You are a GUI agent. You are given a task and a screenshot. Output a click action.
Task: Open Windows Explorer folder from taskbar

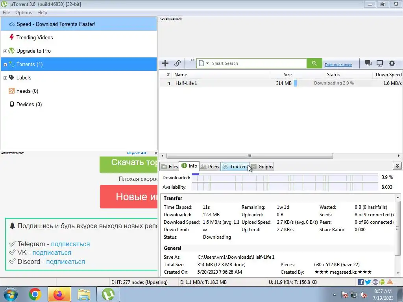pyautogui.click(x=84, y=295)
